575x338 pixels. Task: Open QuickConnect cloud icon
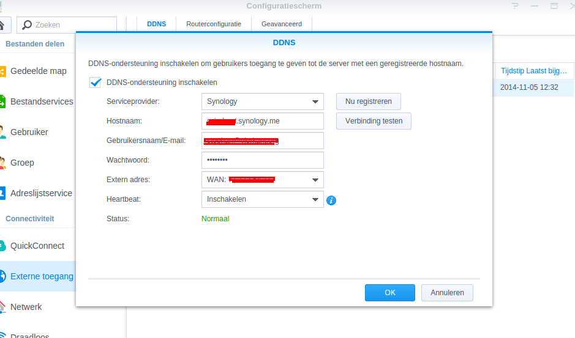(2, 246)
